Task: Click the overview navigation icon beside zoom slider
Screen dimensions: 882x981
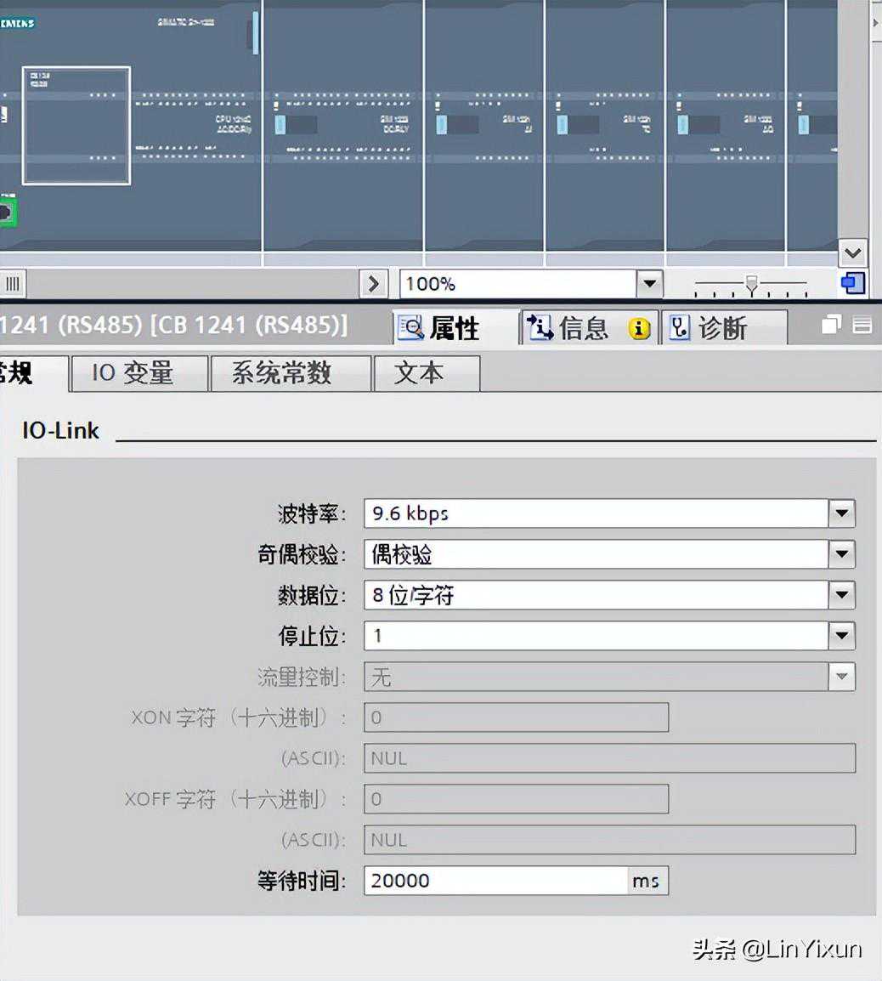Action: pos(853,283)
